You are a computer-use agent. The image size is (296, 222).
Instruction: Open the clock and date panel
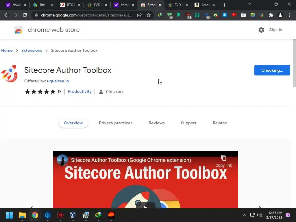coord(274,215)
